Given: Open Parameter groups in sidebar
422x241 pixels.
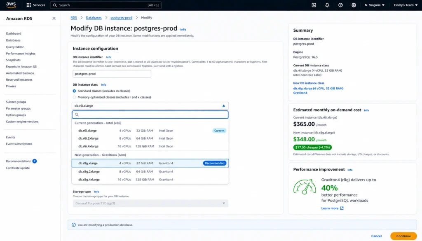Looking at the screenshot, I should 18,108.
